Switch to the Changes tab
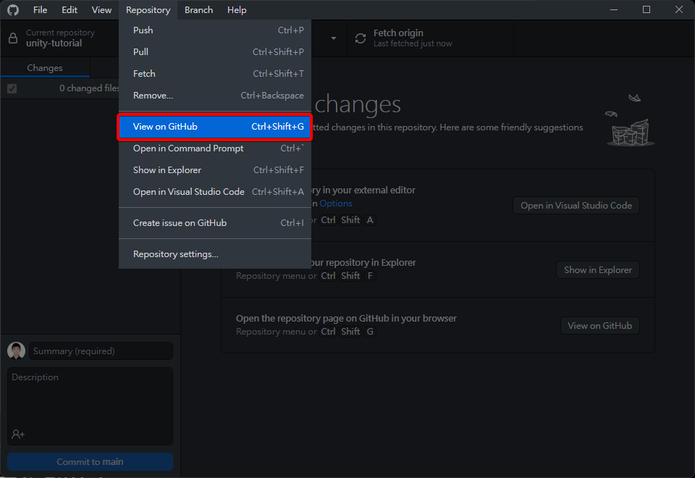Screen dimensions: 695x478 click(45, 68)
